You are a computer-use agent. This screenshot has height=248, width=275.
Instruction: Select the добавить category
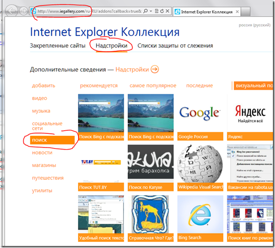tap(44, 86)
